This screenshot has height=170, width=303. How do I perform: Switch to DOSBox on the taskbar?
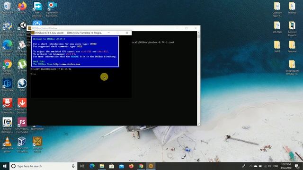[x=151, y=166]
